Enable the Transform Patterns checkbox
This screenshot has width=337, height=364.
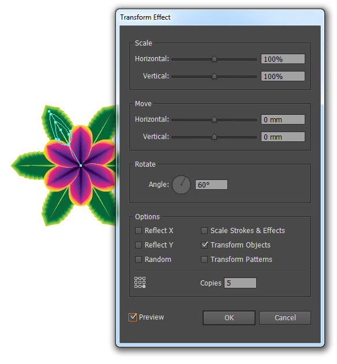204,260
